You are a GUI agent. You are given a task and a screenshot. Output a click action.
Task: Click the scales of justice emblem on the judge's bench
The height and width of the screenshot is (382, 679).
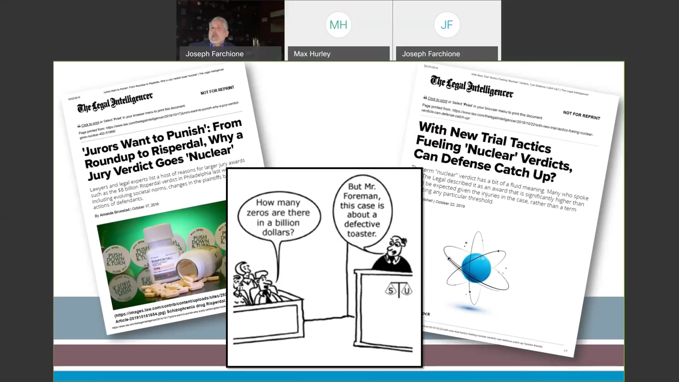coord(399,289)
